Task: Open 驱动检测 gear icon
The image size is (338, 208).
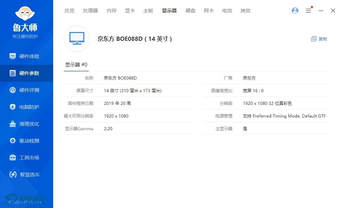Action: point(13,141)
